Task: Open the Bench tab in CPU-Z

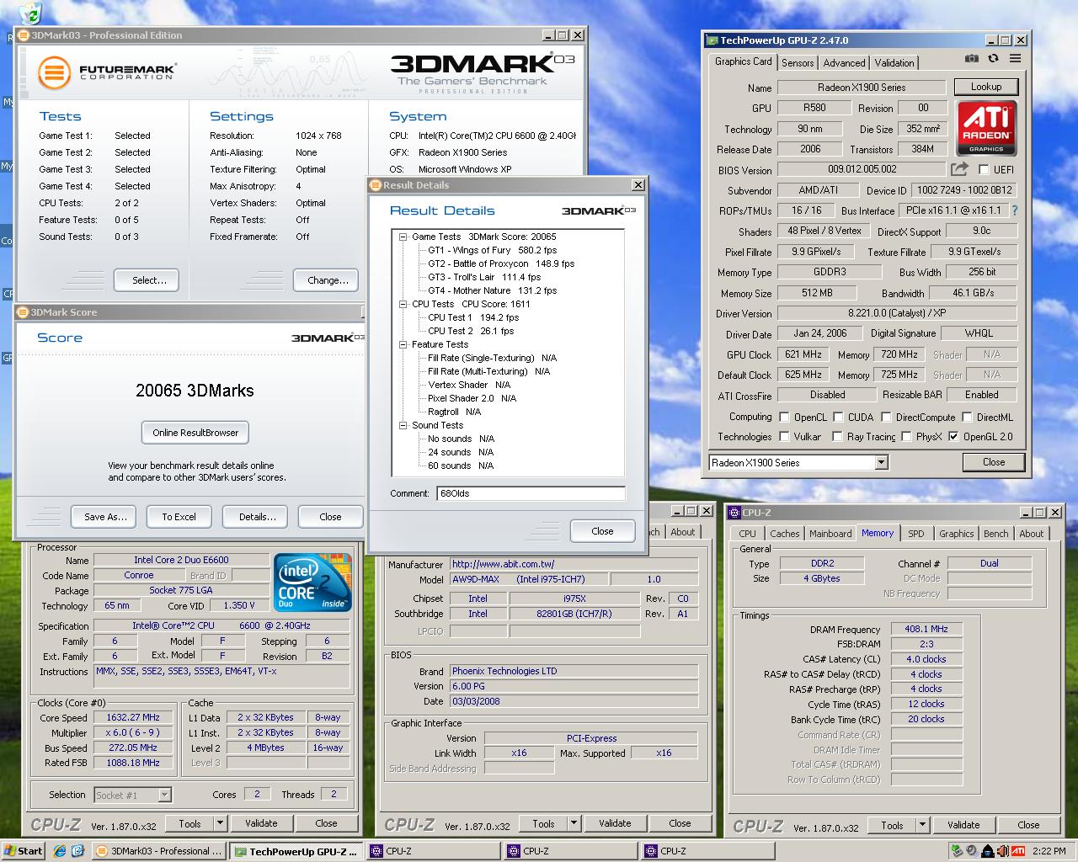Action: tap(995, 534)
